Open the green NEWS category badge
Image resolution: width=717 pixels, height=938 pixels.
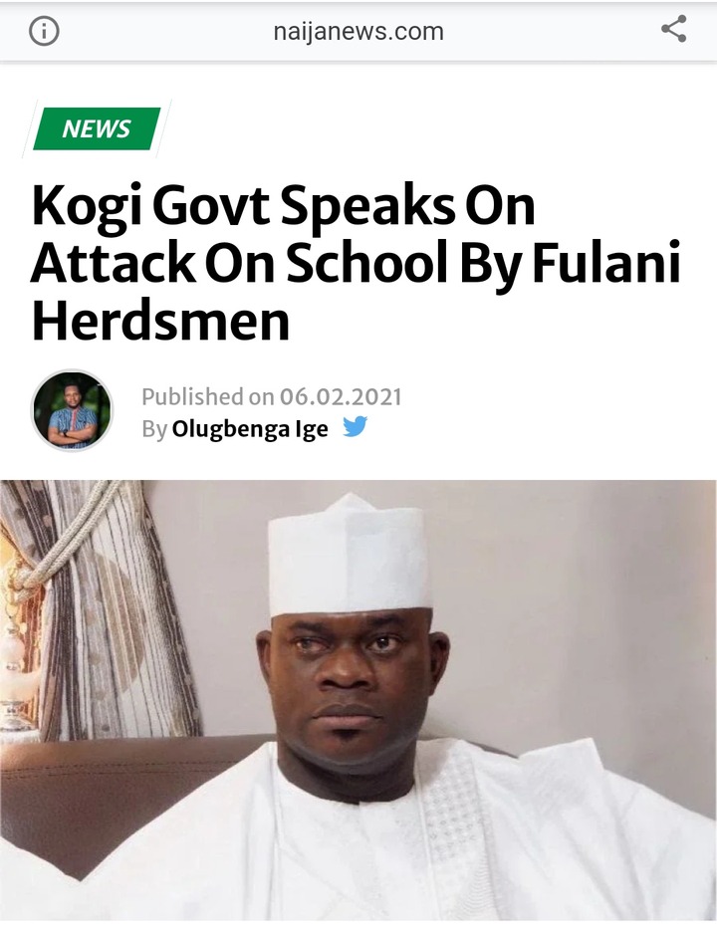point(97,128)
